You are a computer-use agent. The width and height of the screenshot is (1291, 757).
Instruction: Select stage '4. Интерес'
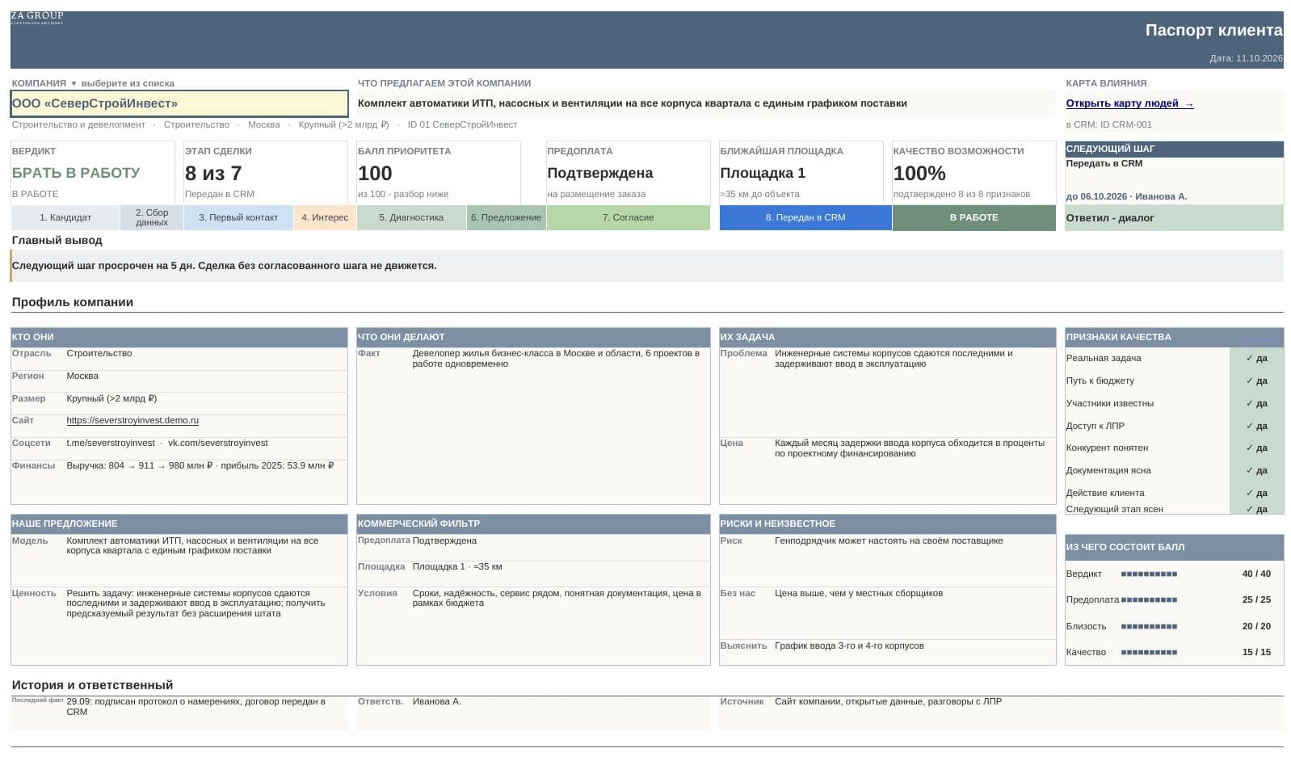point(325,217)
